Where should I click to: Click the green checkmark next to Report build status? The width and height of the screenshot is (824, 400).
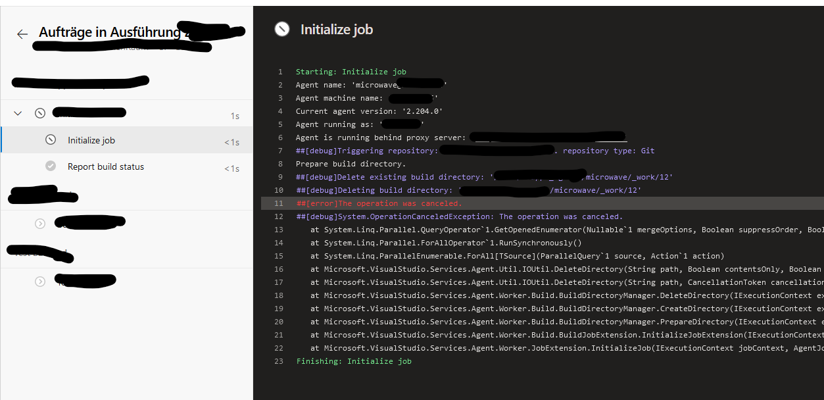coord(49,166)
